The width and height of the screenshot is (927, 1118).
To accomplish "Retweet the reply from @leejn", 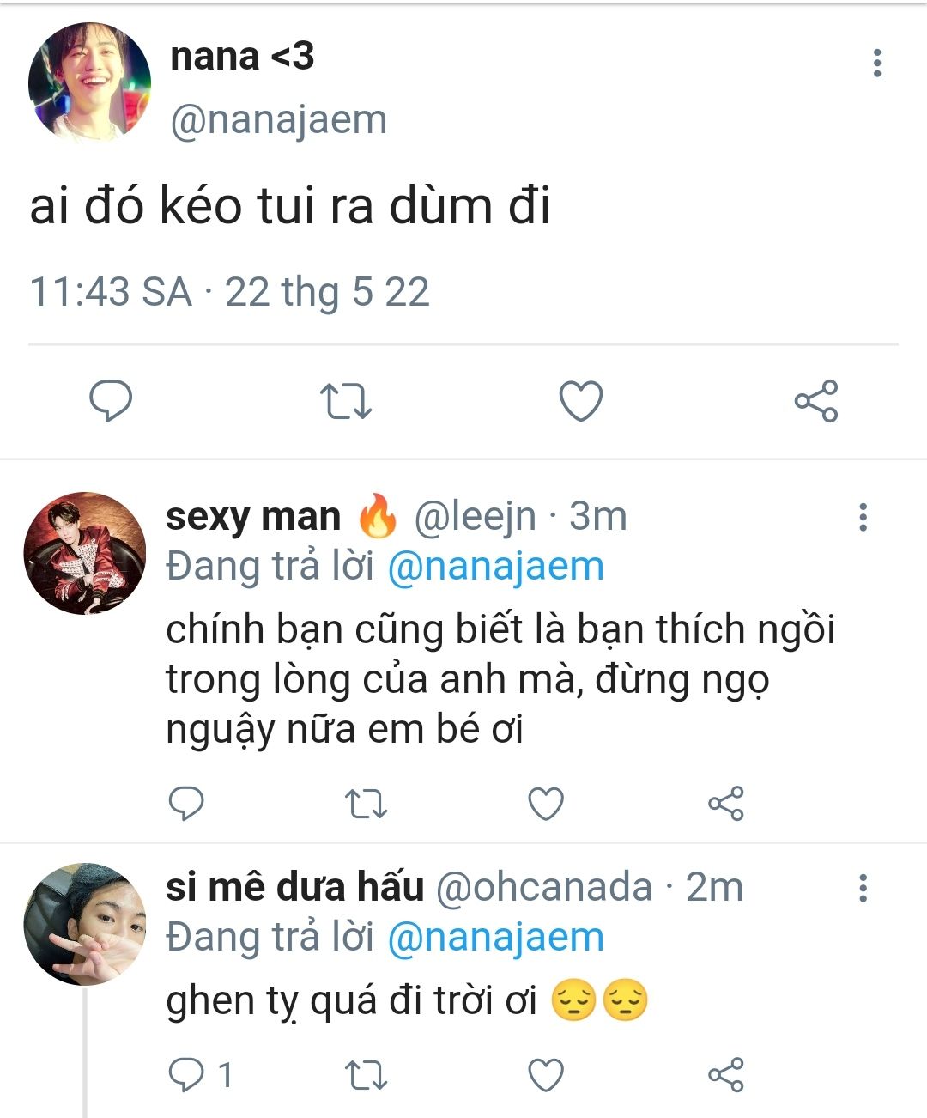I will (x=367, y=804).
